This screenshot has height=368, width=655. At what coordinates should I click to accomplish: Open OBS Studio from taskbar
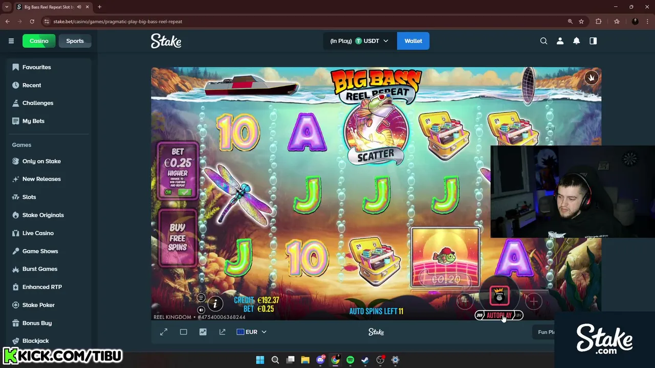tap(380, 360)
